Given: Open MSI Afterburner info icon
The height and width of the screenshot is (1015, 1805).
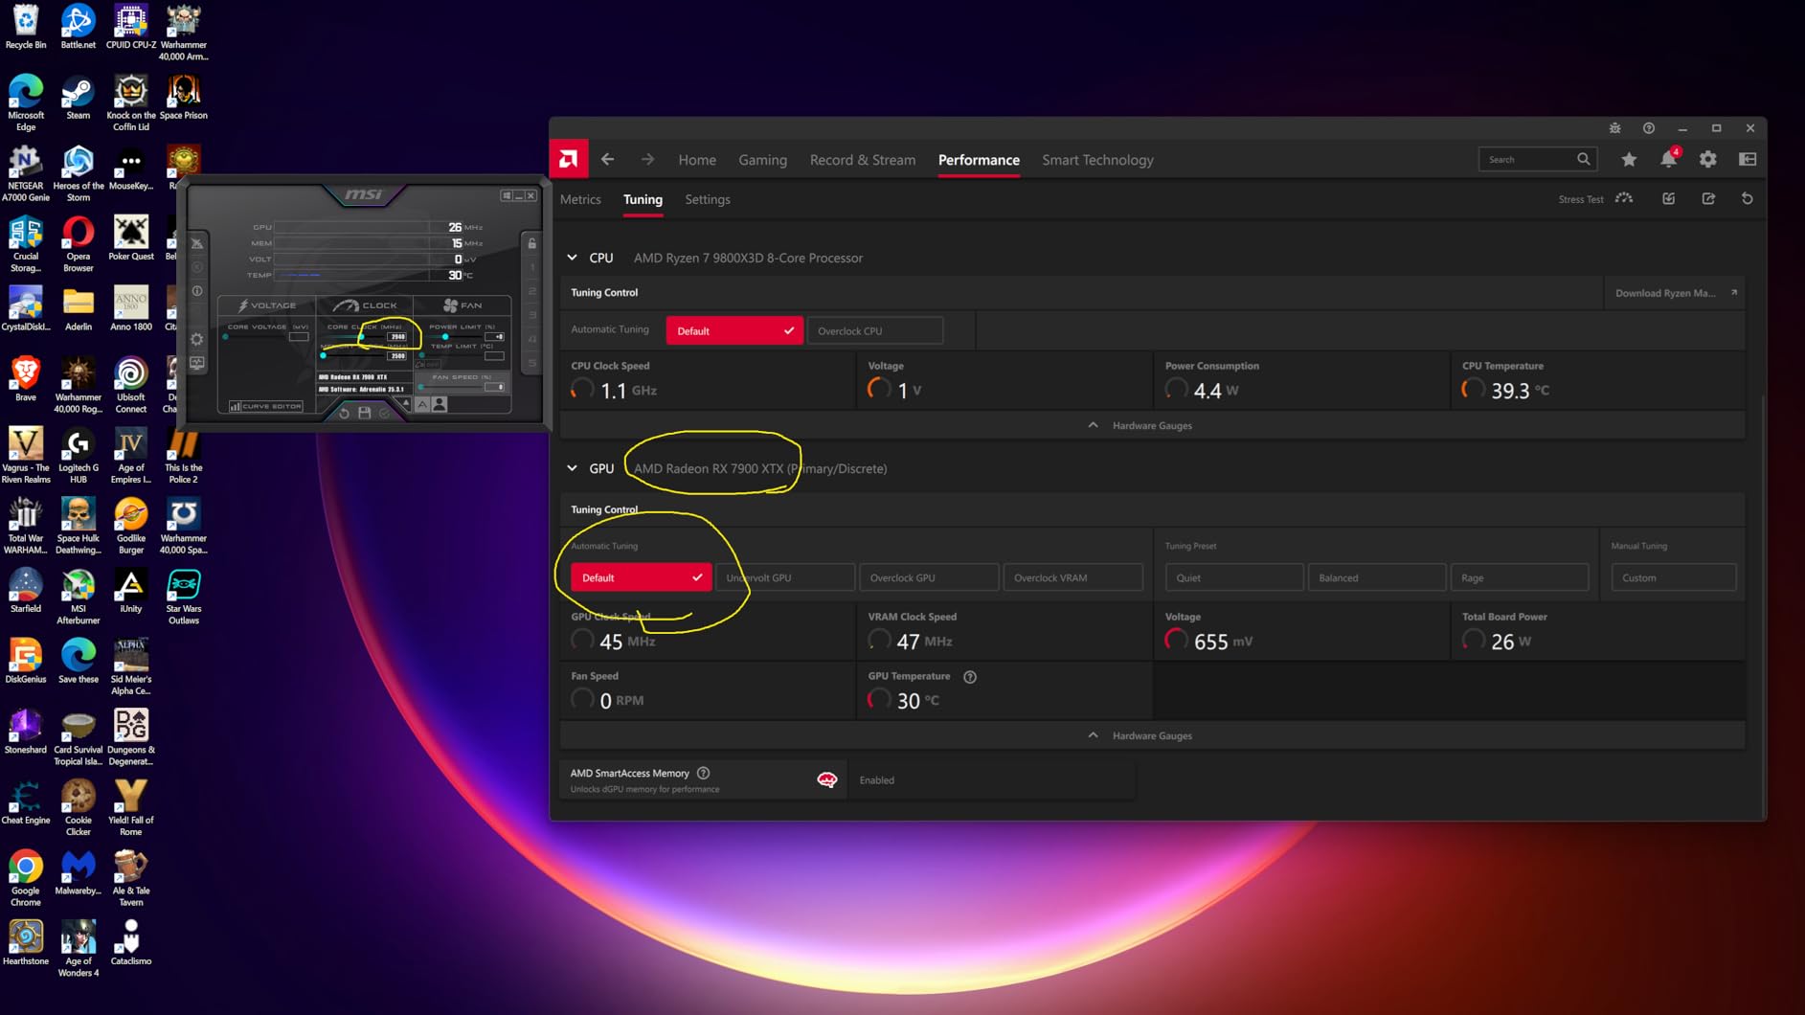Looking at the screenshot, I should click(x=197, y=291).
